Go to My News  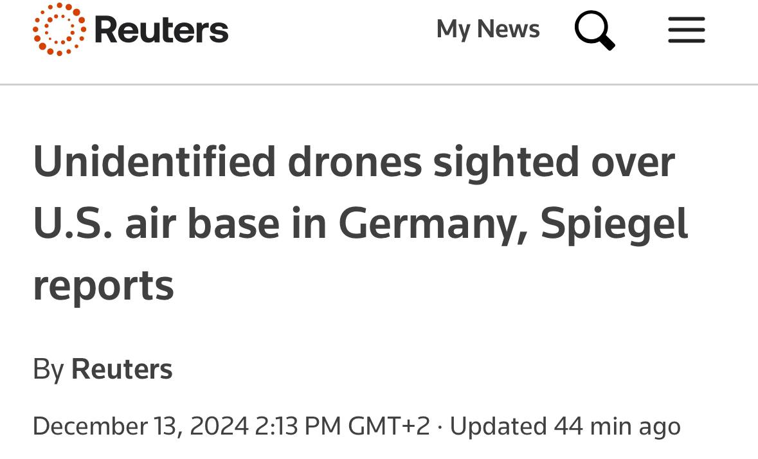[x=488, y=30]
